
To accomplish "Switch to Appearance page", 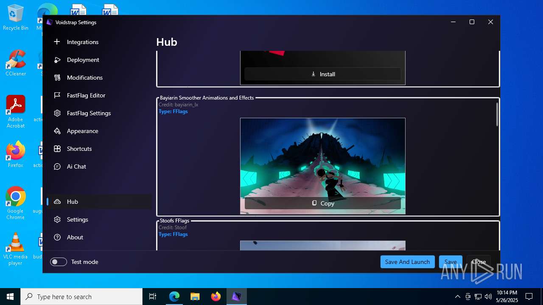I will click(99, 131).
